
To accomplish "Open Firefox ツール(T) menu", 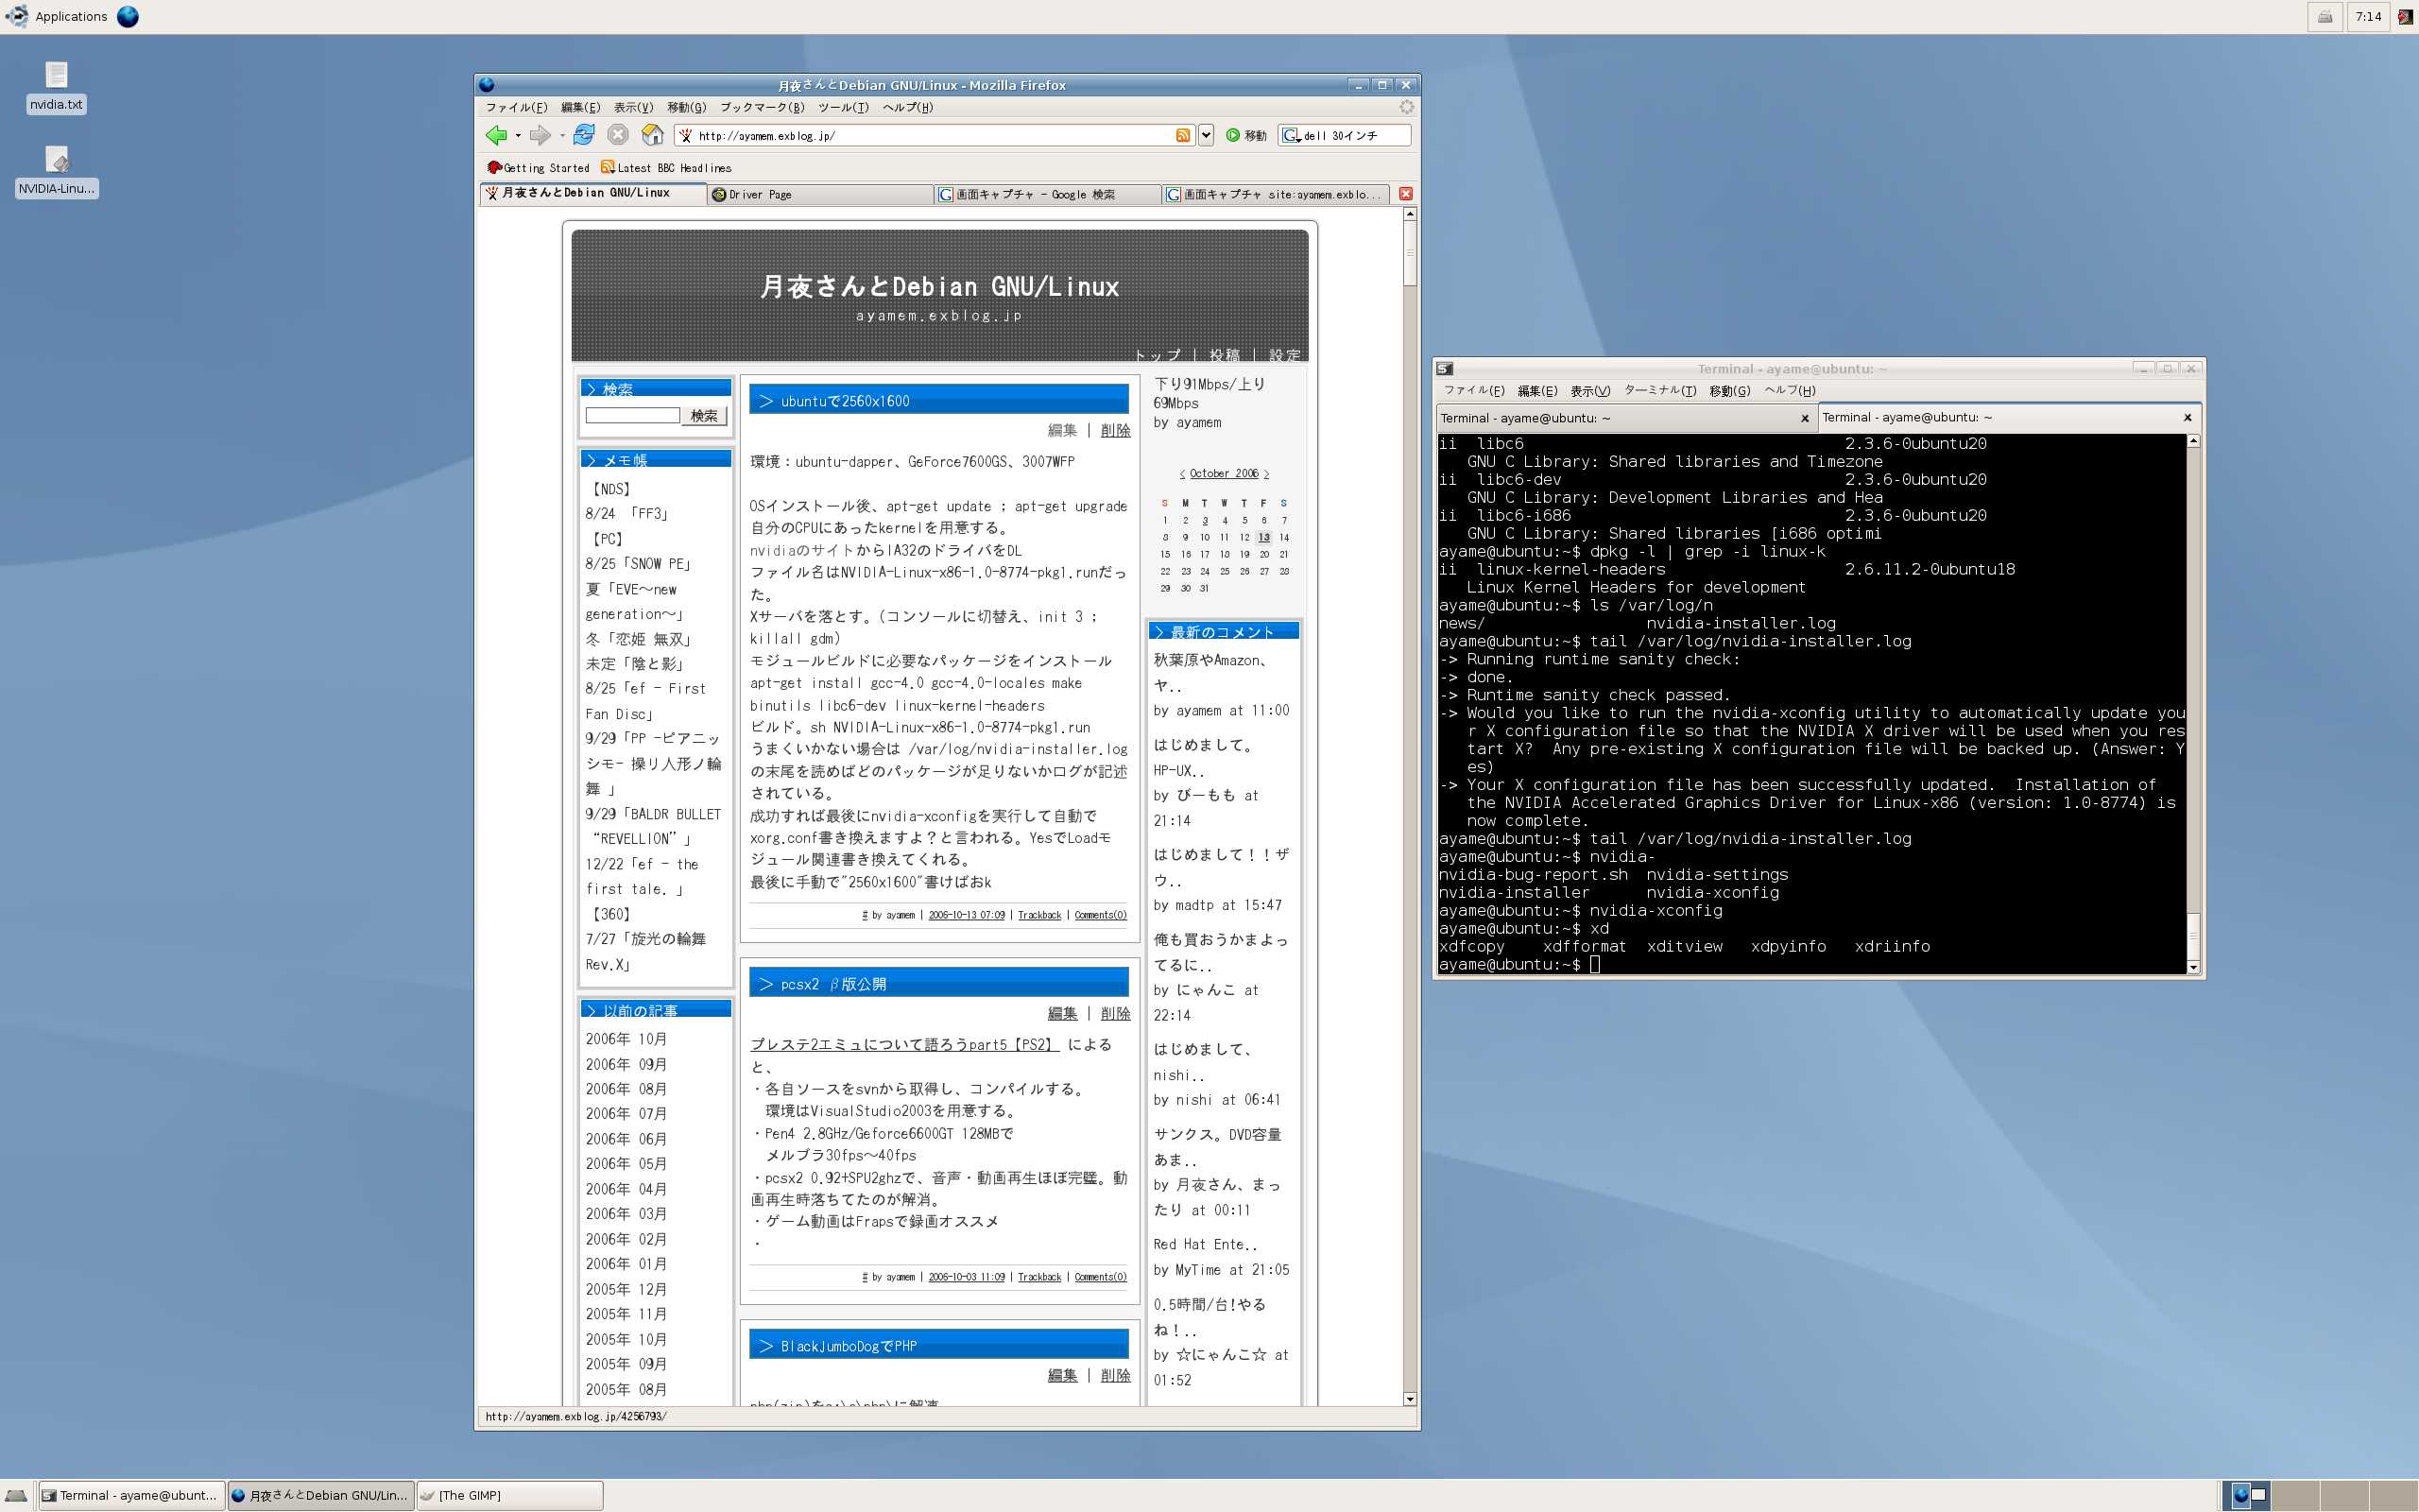I will 844,107.
